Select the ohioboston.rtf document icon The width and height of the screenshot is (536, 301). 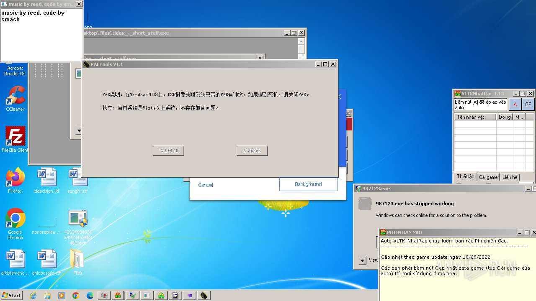tap(46, 263)
